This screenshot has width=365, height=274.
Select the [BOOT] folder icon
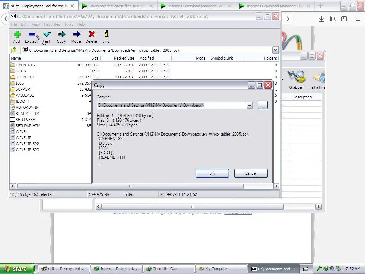(12, 101)
